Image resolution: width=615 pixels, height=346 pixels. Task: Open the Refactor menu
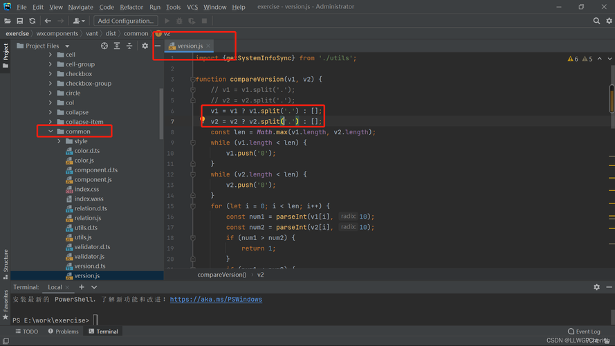(x=131, y=7)
